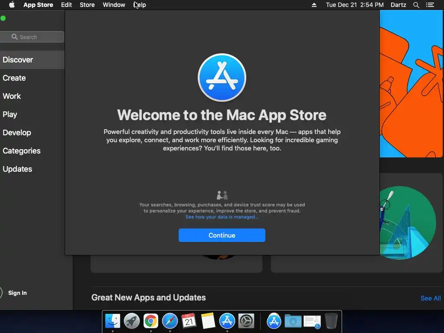Focus the App Store Search field

pos(32,37)
